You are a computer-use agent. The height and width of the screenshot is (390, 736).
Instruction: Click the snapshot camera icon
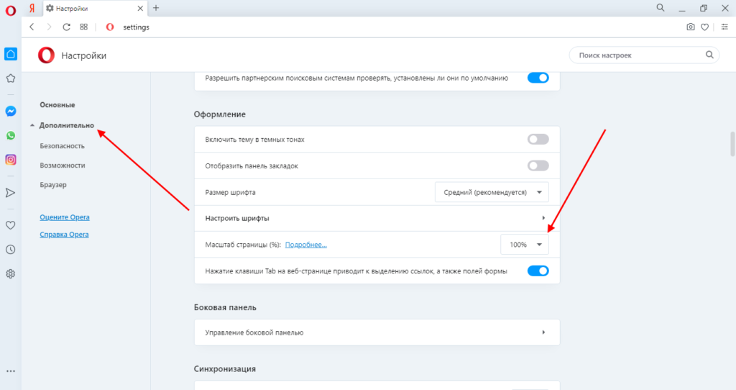coord(691,27)
